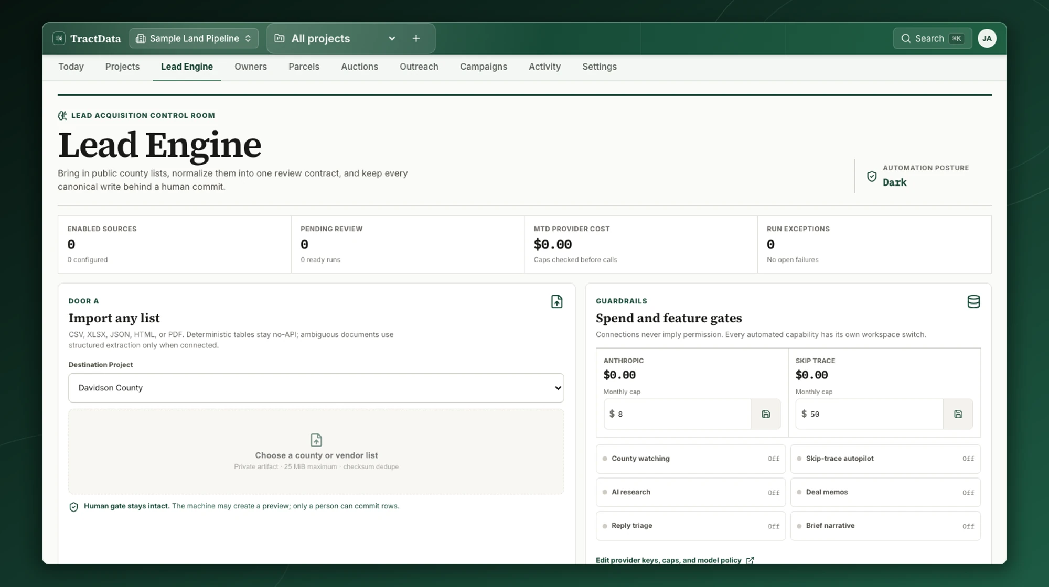
Task: Go to the Outreach tab
Action: [x=419, y=67]
